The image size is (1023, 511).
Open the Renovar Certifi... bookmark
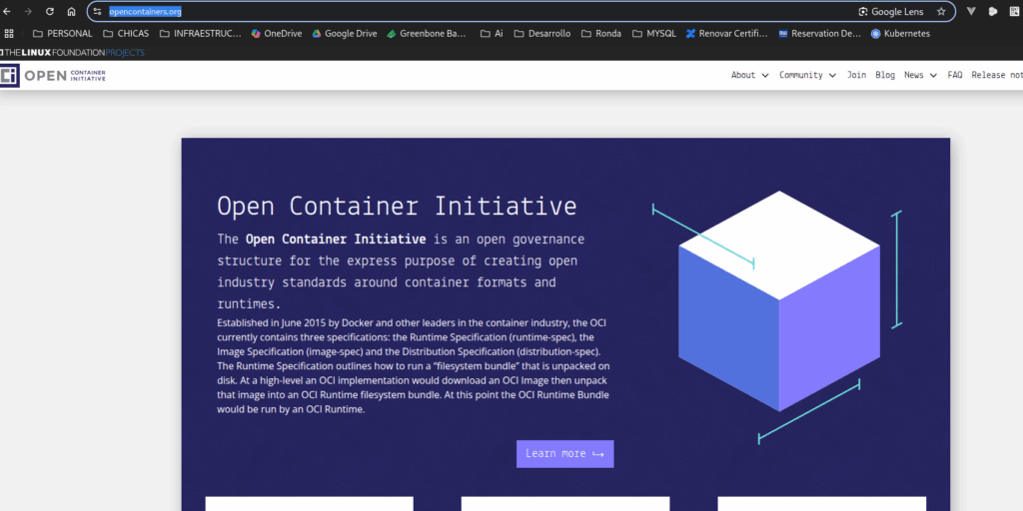pyautogui.click(x=727, y=33)
